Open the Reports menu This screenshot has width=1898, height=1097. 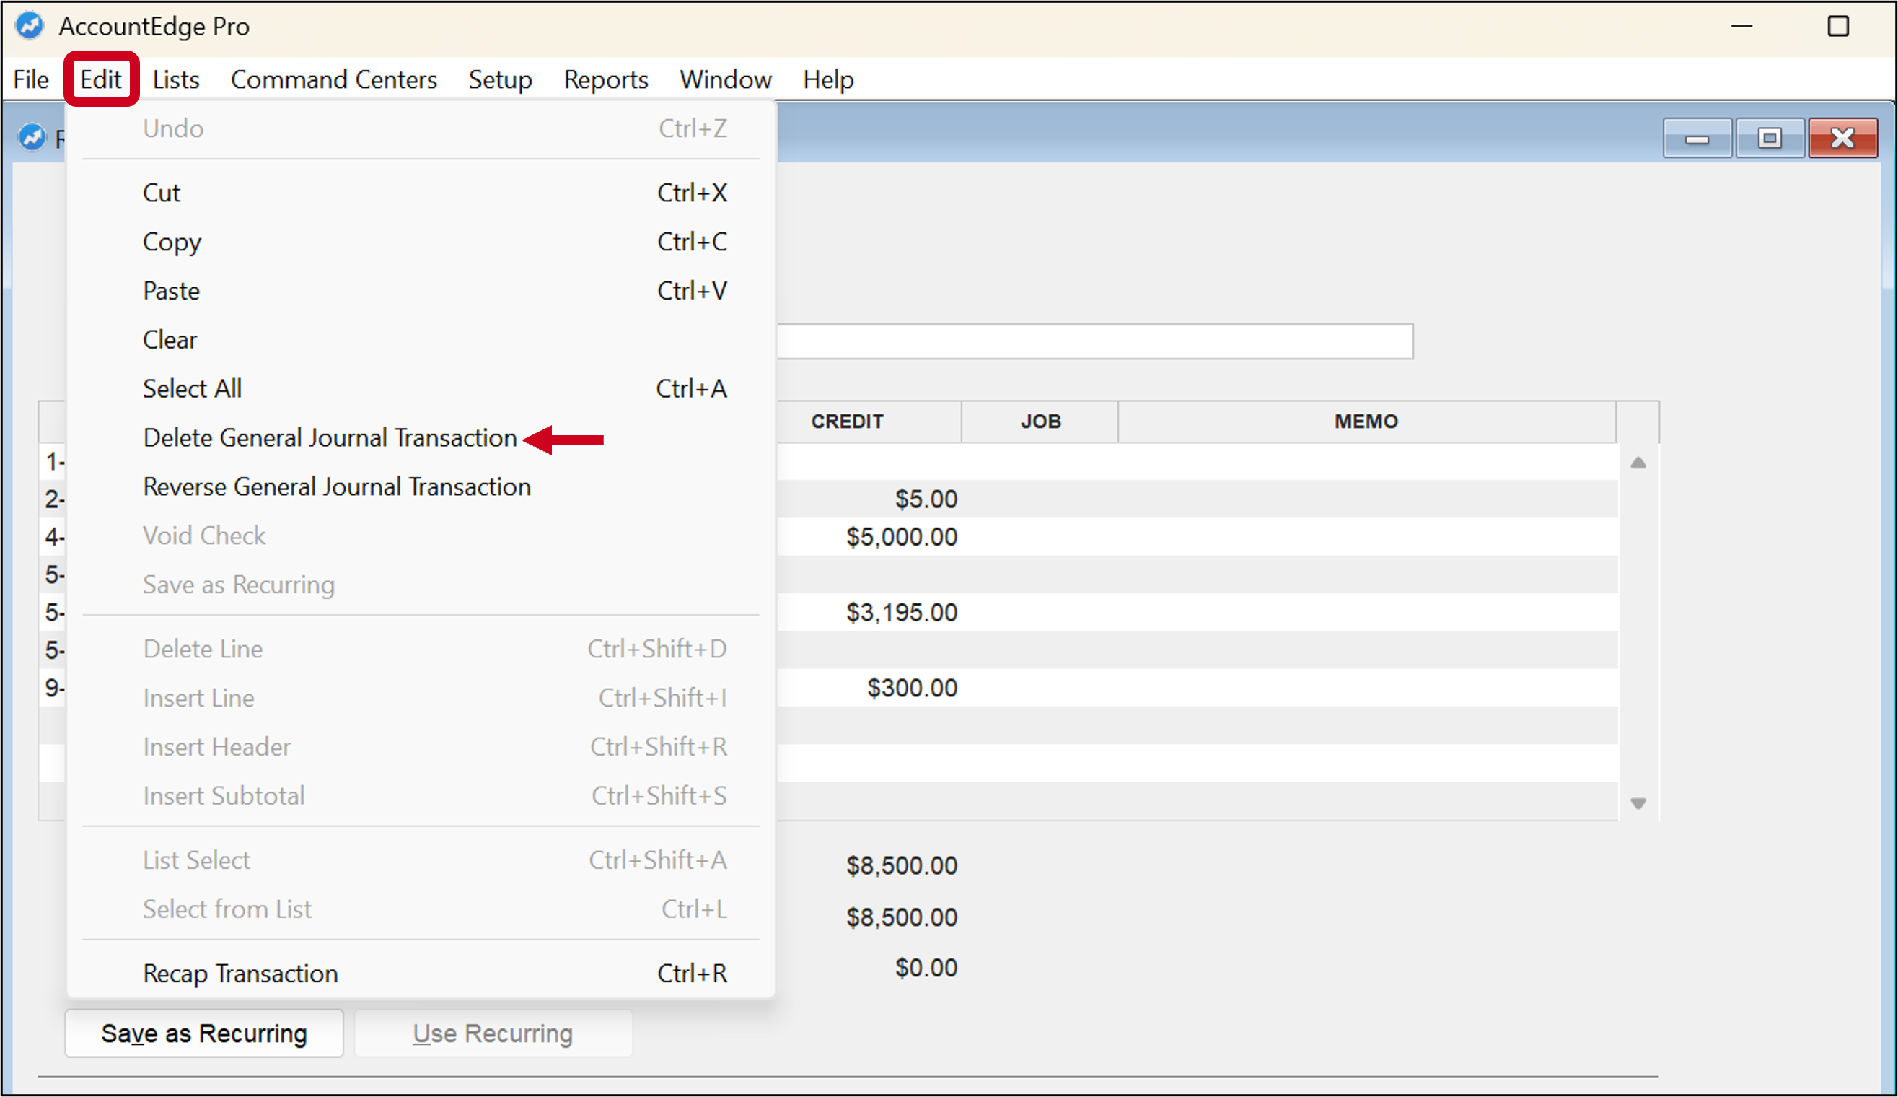(x=606, y=79)
